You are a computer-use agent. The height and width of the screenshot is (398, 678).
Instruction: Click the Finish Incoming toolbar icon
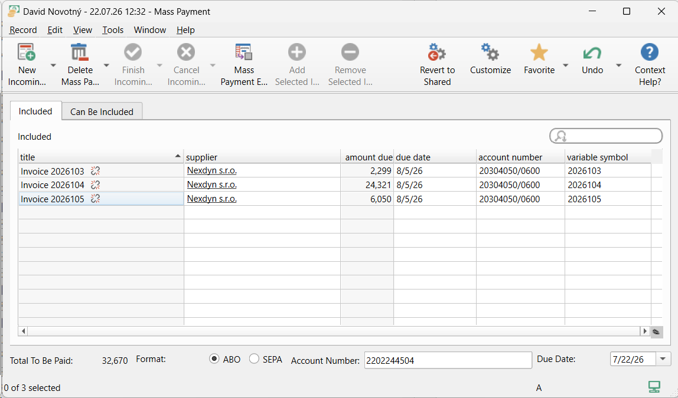133,52
